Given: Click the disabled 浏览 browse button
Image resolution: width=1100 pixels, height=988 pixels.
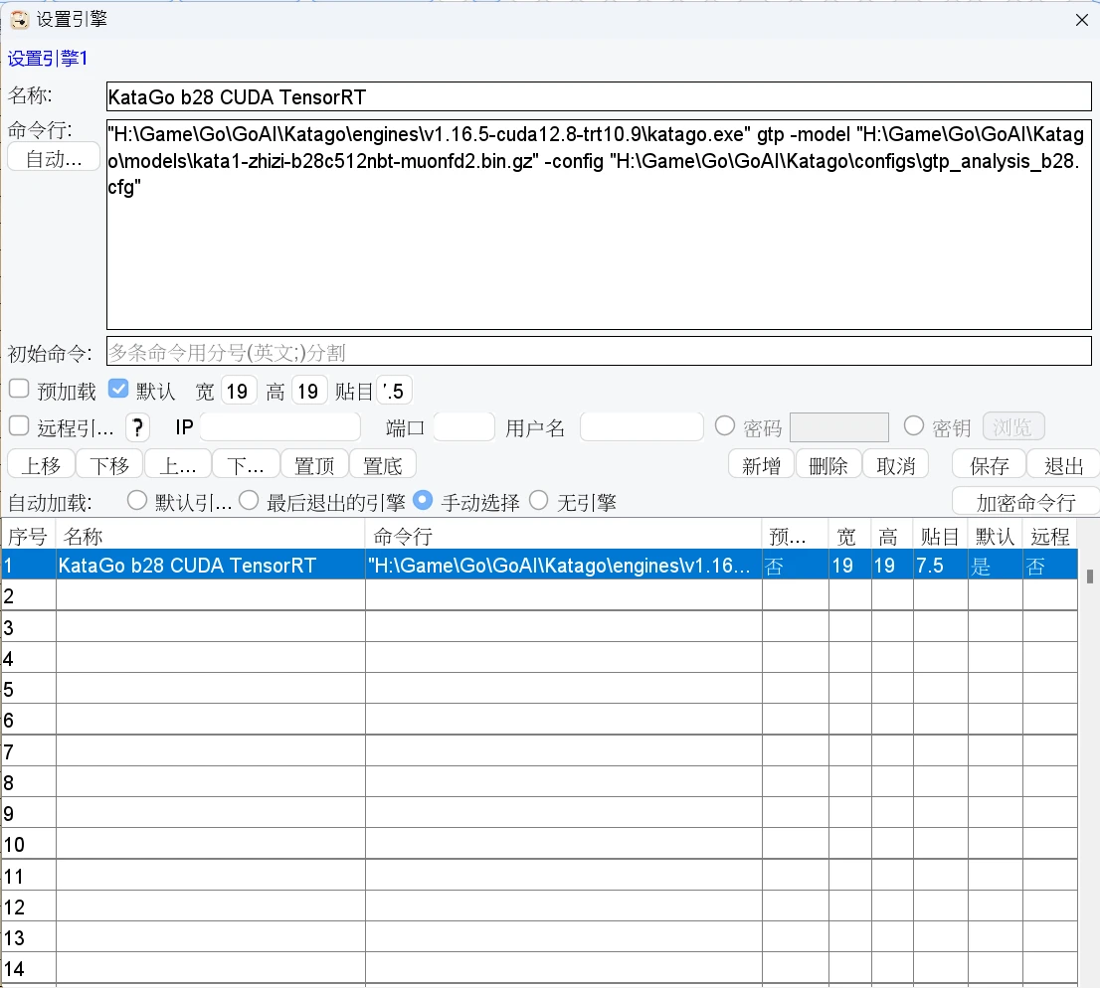Looking at the screenshot, I should 1013,426.
